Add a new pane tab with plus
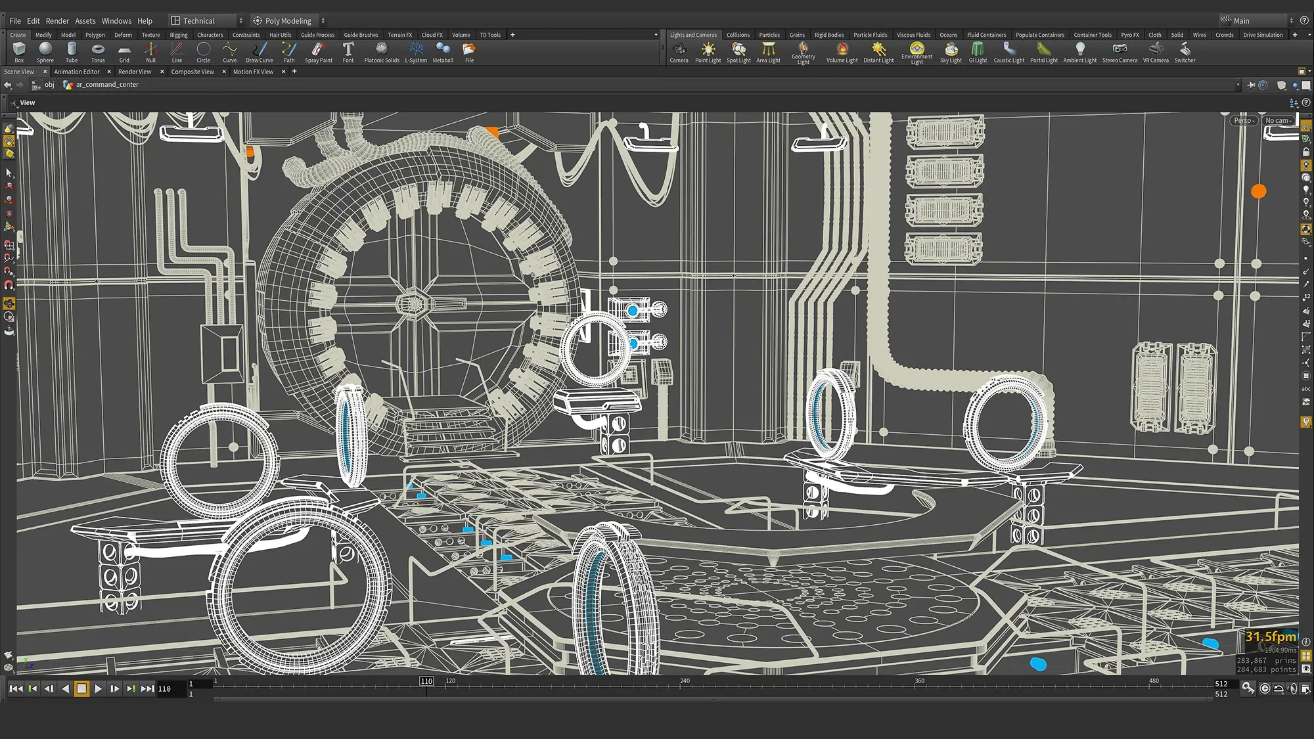 pyautogui.click(x=294, y=72)
